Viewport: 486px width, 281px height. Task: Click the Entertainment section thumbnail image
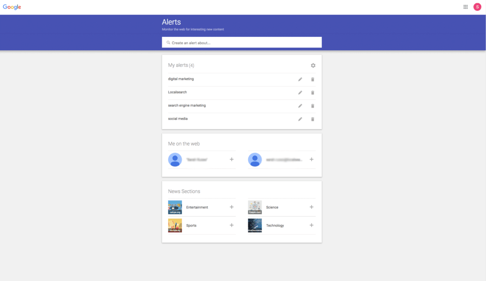coord(175,207)
